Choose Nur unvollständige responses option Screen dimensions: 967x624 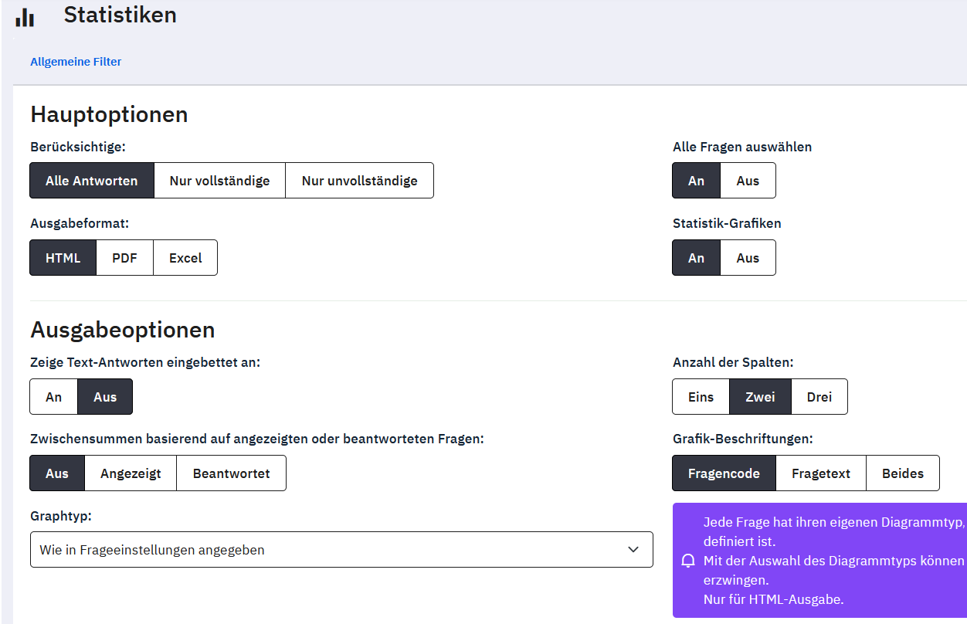359,181
